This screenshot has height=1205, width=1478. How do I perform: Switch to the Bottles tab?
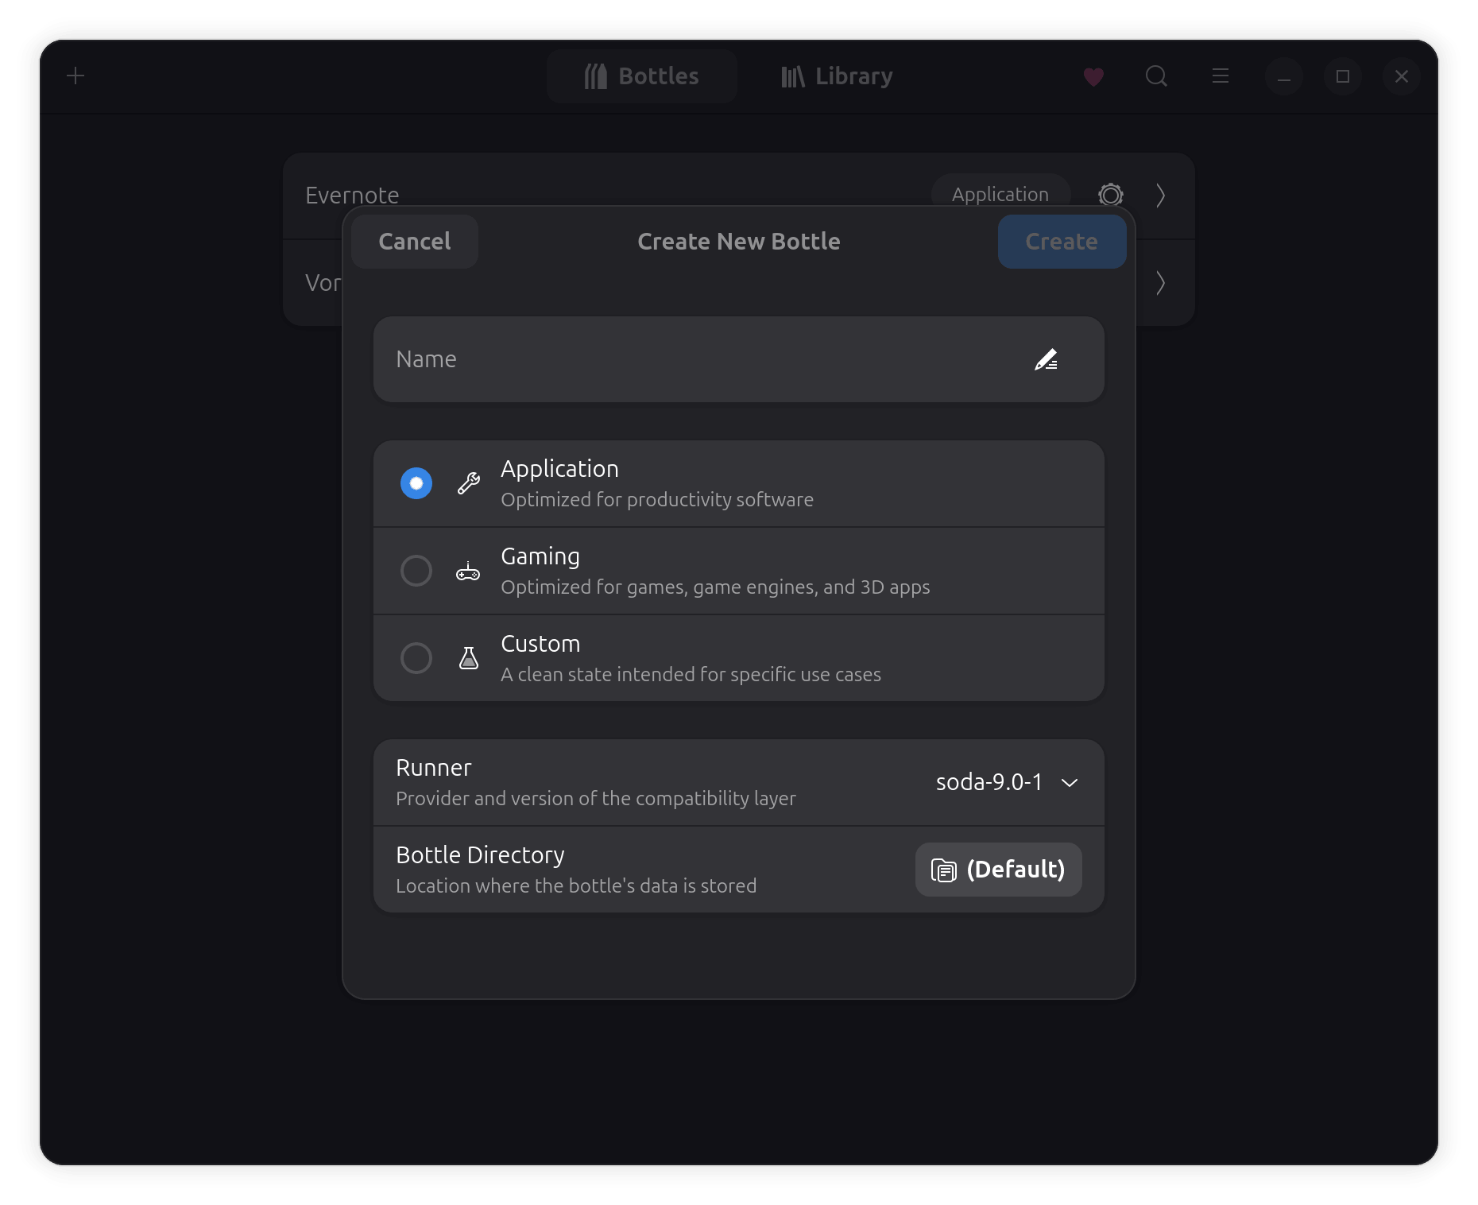click(642, 76)
